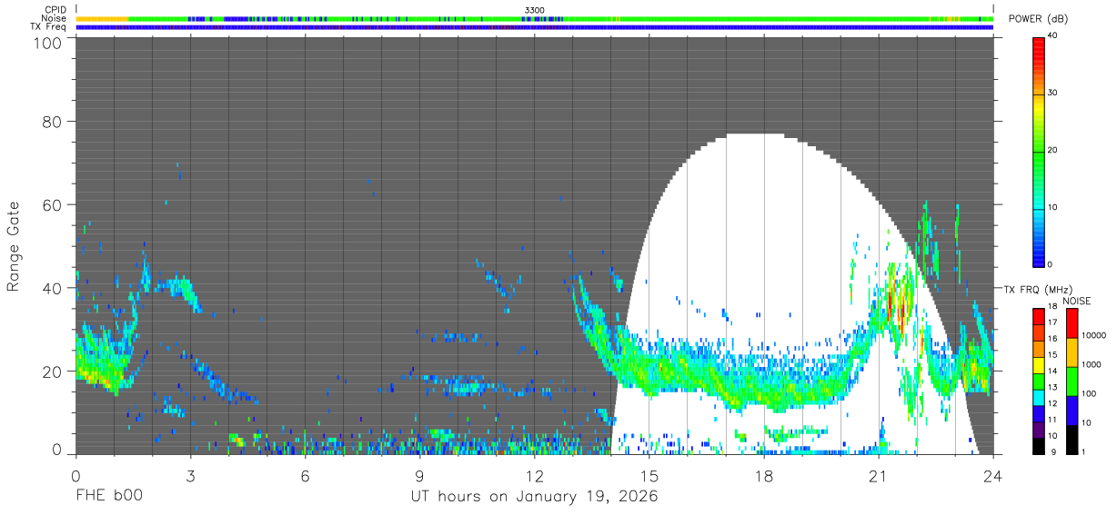The height and width of the screenshot is (515, 1117).
Task: Pick the cyan 12–13 MHz TX frequency swatch
Action: coord(1039,398)
